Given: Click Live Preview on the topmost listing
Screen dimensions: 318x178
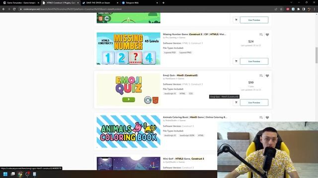Looking at the screenshot, I should tap(254, 20).
